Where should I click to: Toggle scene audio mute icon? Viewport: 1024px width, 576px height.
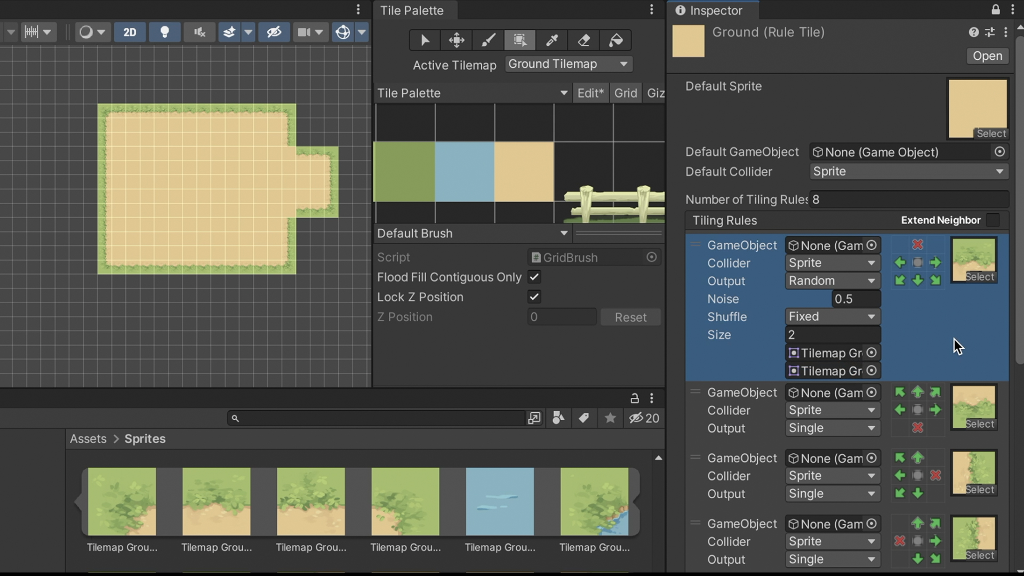[x=199, y=33]
